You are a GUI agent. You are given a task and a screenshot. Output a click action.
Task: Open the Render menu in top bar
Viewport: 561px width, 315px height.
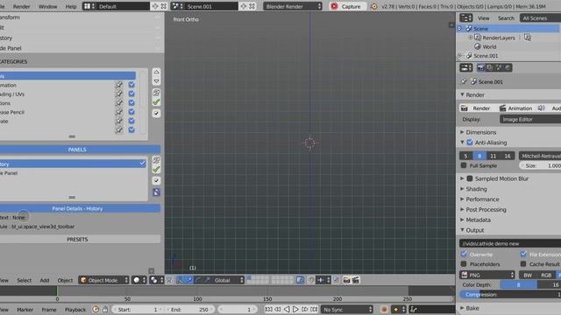pyautogui.click(x=21, y=6)
